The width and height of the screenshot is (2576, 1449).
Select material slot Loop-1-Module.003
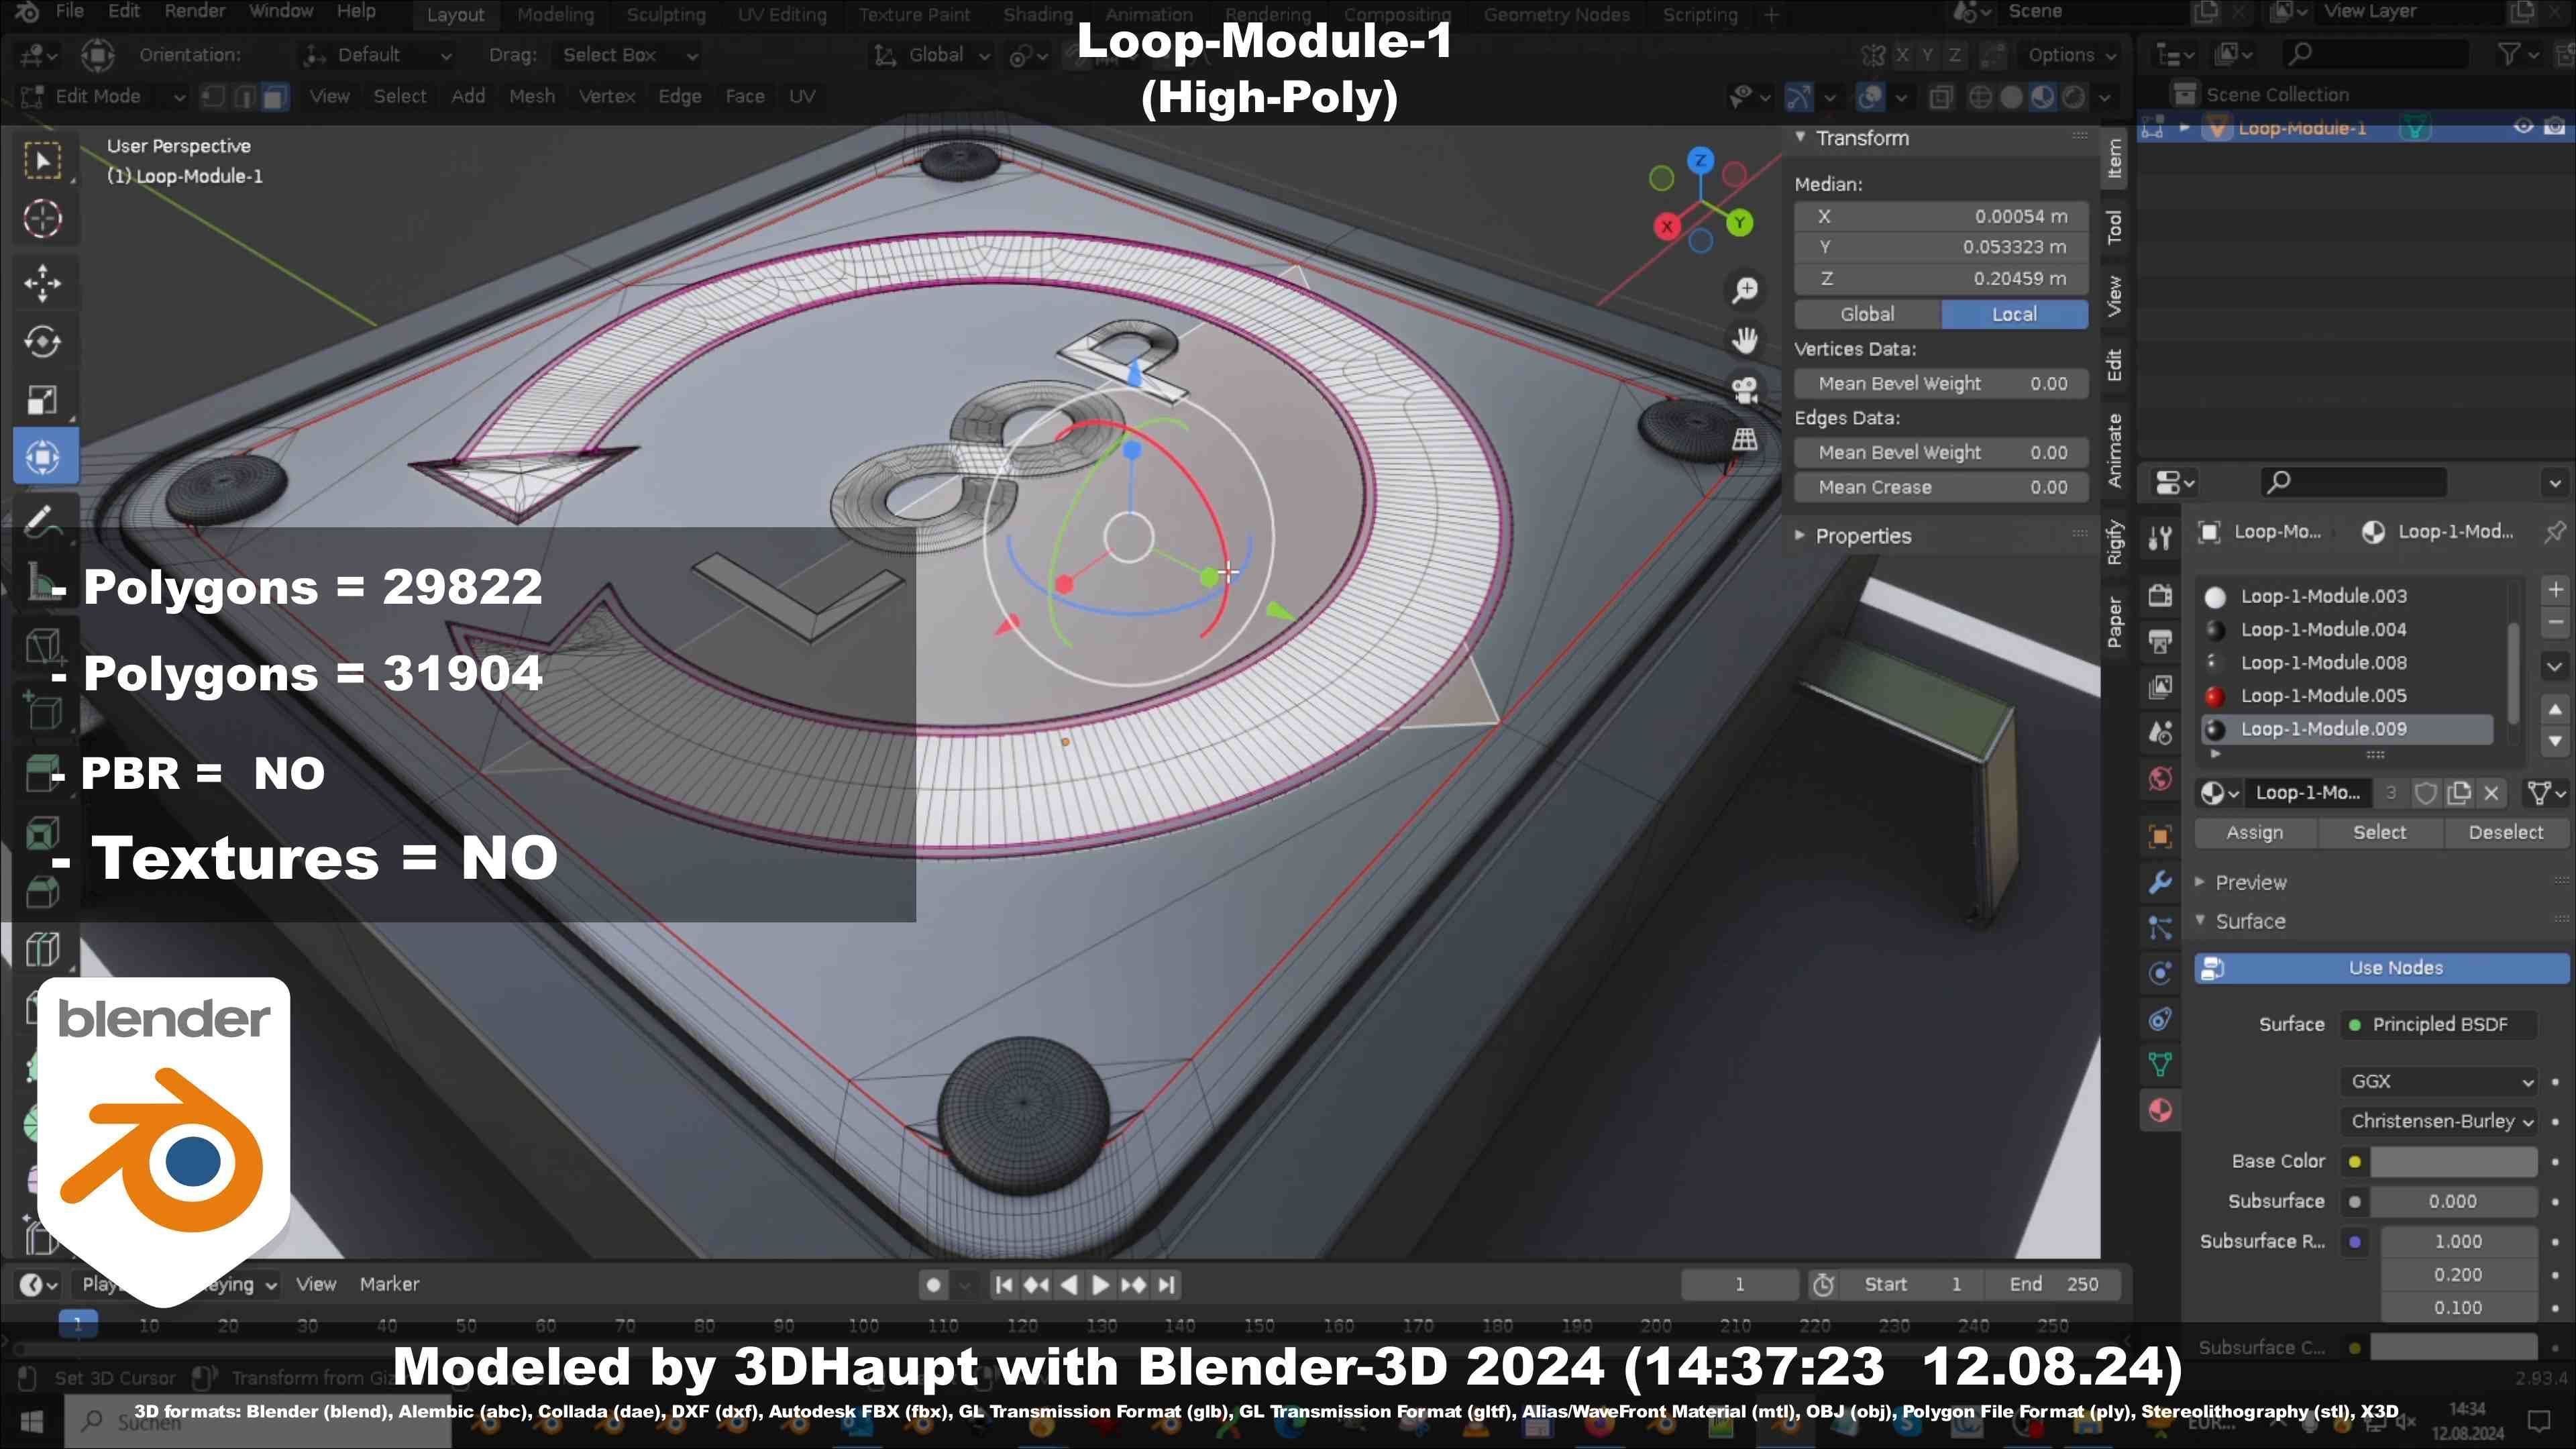(2346, 596)
